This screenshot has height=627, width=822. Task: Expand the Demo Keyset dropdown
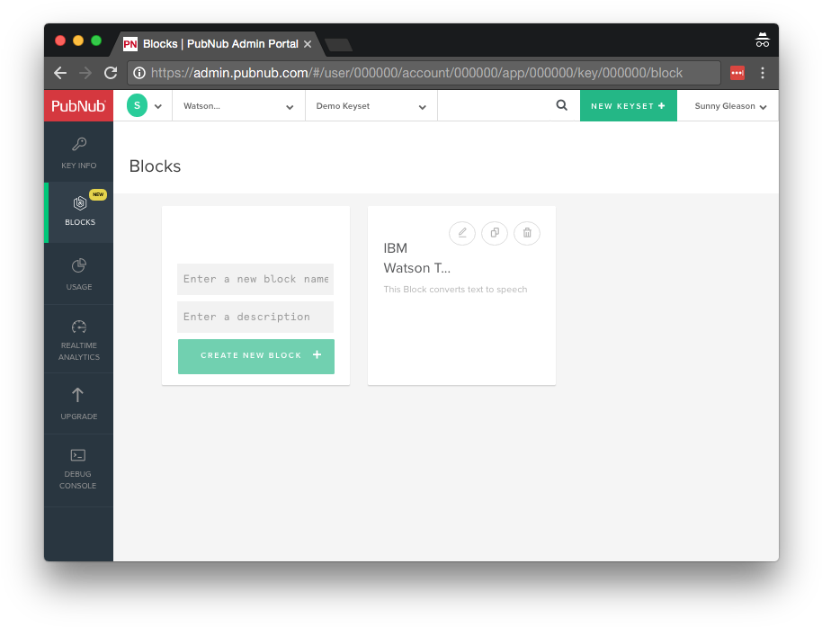point(371,106)
